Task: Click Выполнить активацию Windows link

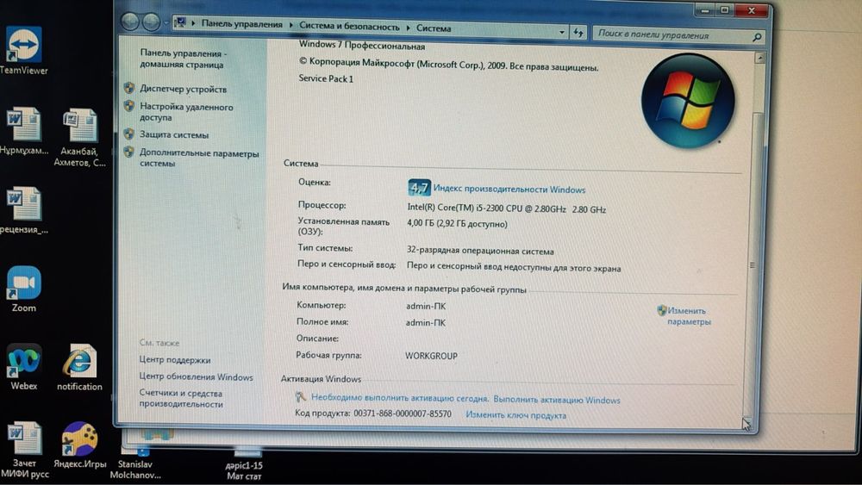Action: [x=556, y=400]
